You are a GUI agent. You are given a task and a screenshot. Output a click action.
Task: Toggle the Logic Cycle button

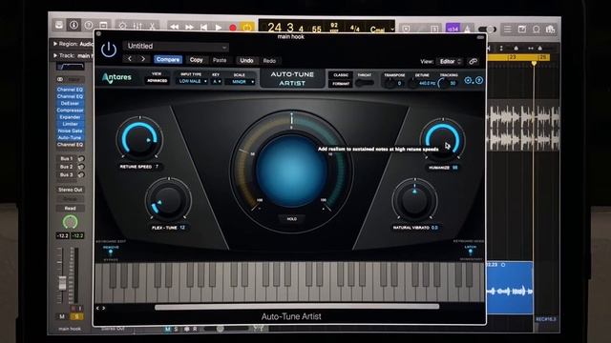247,28
